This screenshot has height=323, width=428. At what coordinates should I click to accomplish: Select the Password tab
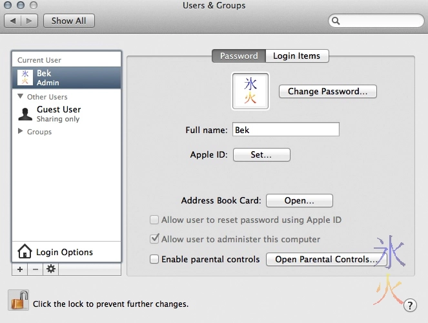[x=239, y=56]
